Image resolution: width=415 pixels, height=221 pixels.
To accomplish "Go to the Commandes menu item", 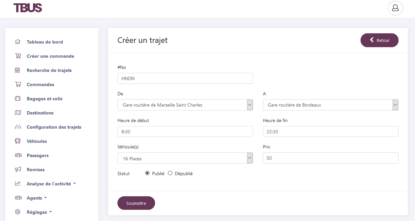I will 40,84.
